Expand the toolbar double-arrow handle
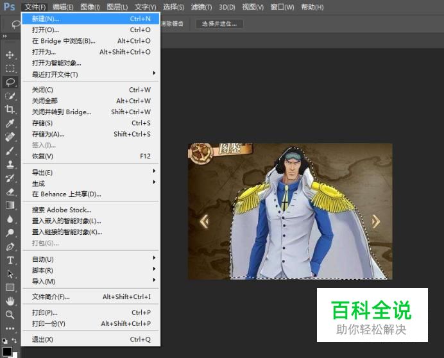The height and width of the screenshot is (358, 444). point(5,37)
